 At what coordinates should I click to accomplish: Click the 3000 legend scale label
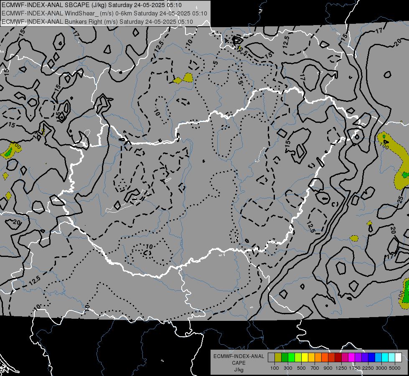click(381, 368)
